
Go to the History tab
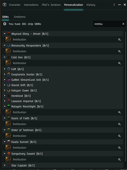[x=91, y=5]
